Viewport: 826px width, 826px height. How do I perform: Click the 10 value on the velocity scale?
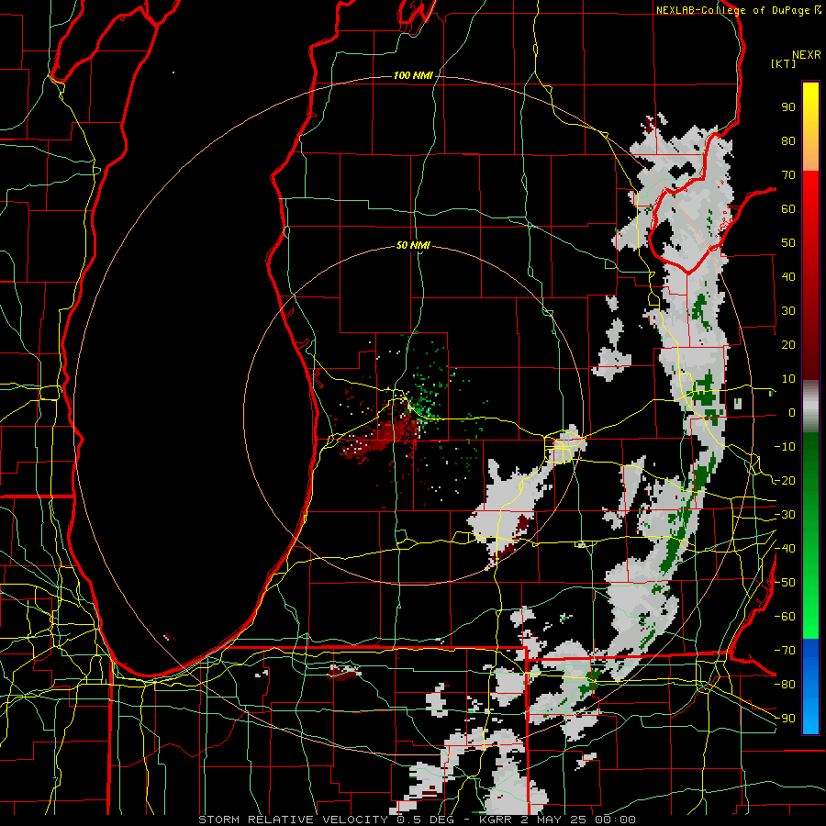point(788,379)
